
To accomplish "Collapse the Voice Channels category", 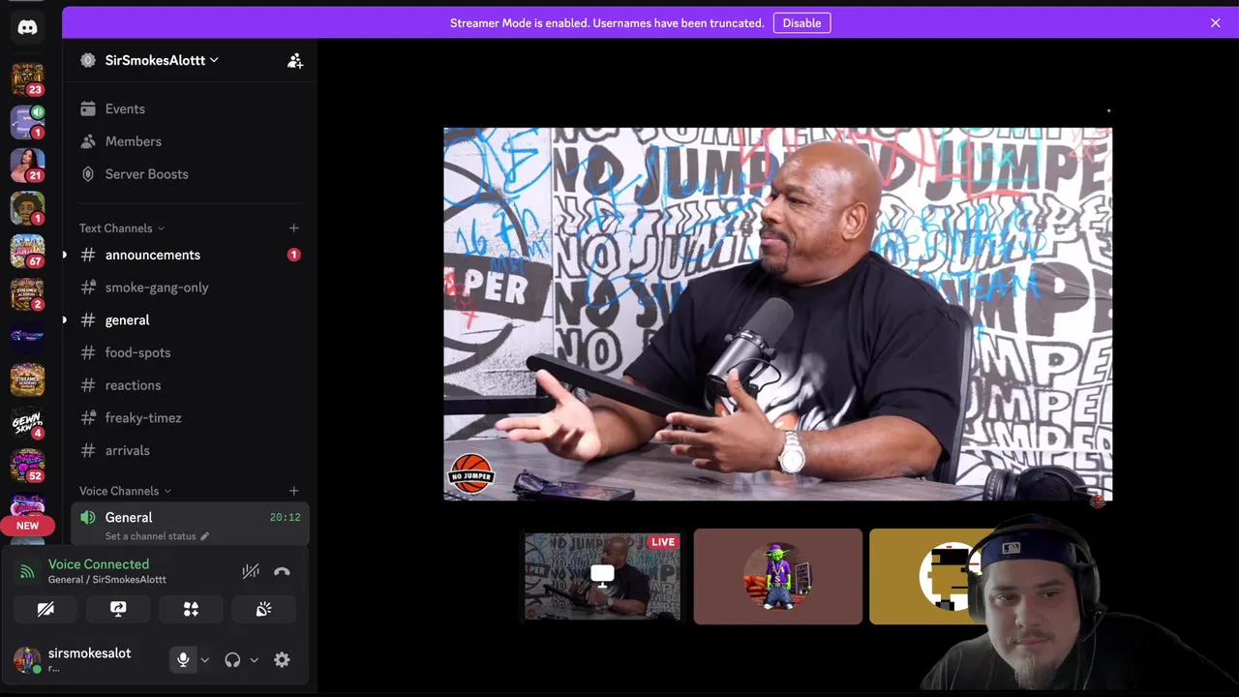I will pyautogui.click(x=125, y=491).
